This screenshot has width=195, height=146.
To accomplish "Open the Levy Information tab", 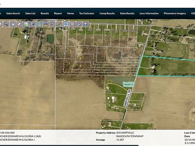I will click(149, 14).
